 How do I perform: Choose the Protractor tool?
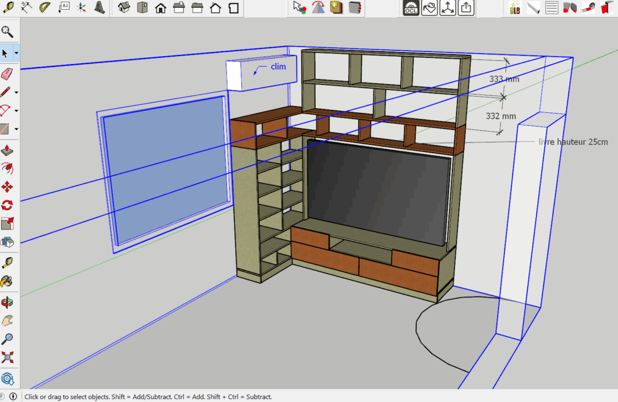[x=45, y=8]
